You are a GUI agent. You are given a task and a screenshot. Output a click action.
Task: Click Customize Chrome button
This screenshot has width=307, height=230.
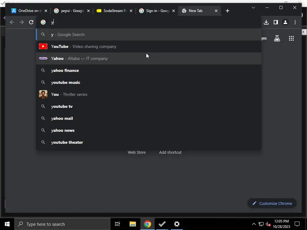[272, 203]
